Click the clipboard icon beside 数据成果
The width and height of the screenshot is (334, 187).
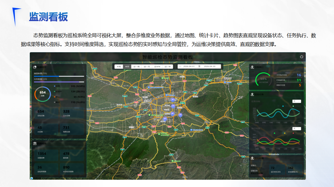click(x=35, y=143)
